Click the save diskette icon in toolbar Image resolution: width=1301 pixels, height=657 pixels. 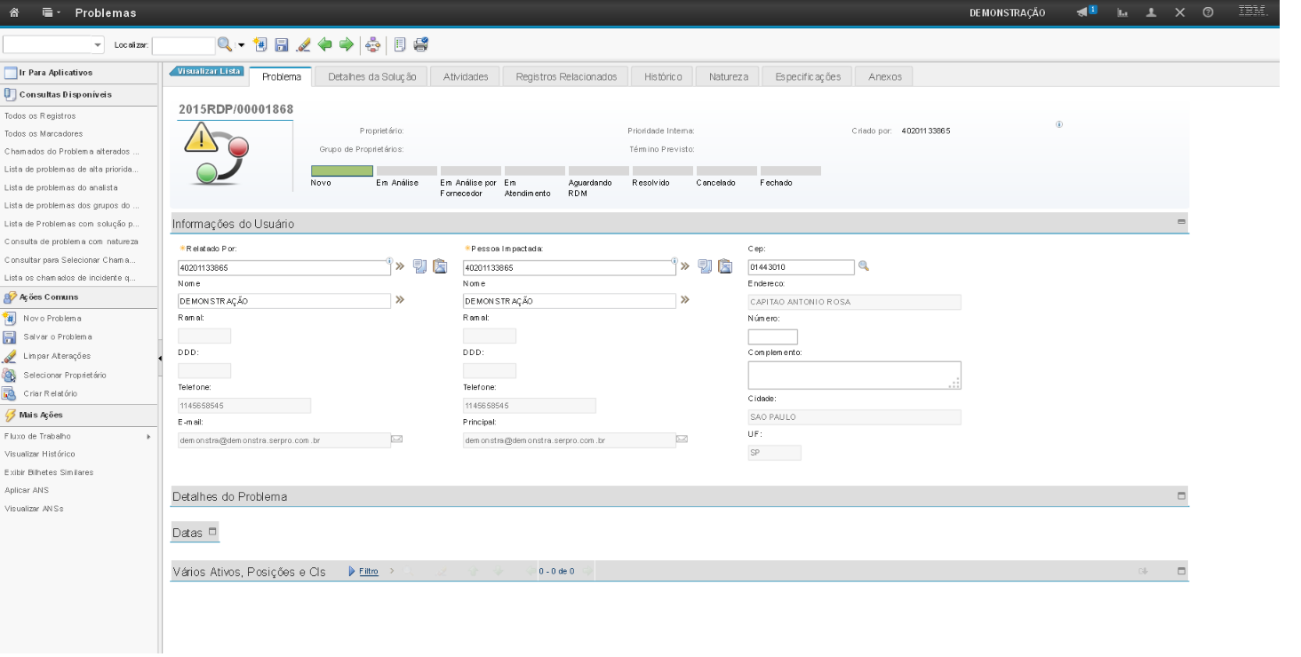pos(282,44)
